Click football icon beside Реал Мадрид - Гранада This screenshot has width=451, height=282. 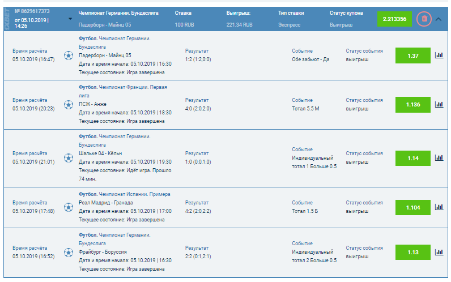pos(69,207)
